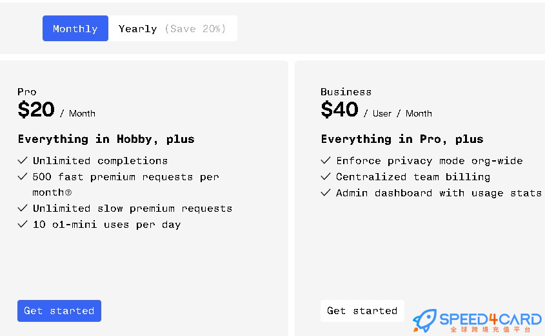Click the $40 per user price
This screenshot has height=336, width=545.
click(376, 109)
